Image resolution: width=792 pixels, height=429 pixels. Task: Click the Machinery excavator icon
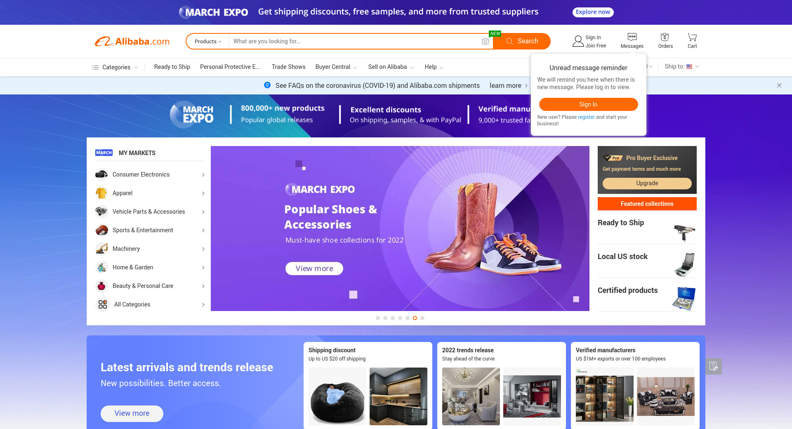click(101, 249)
